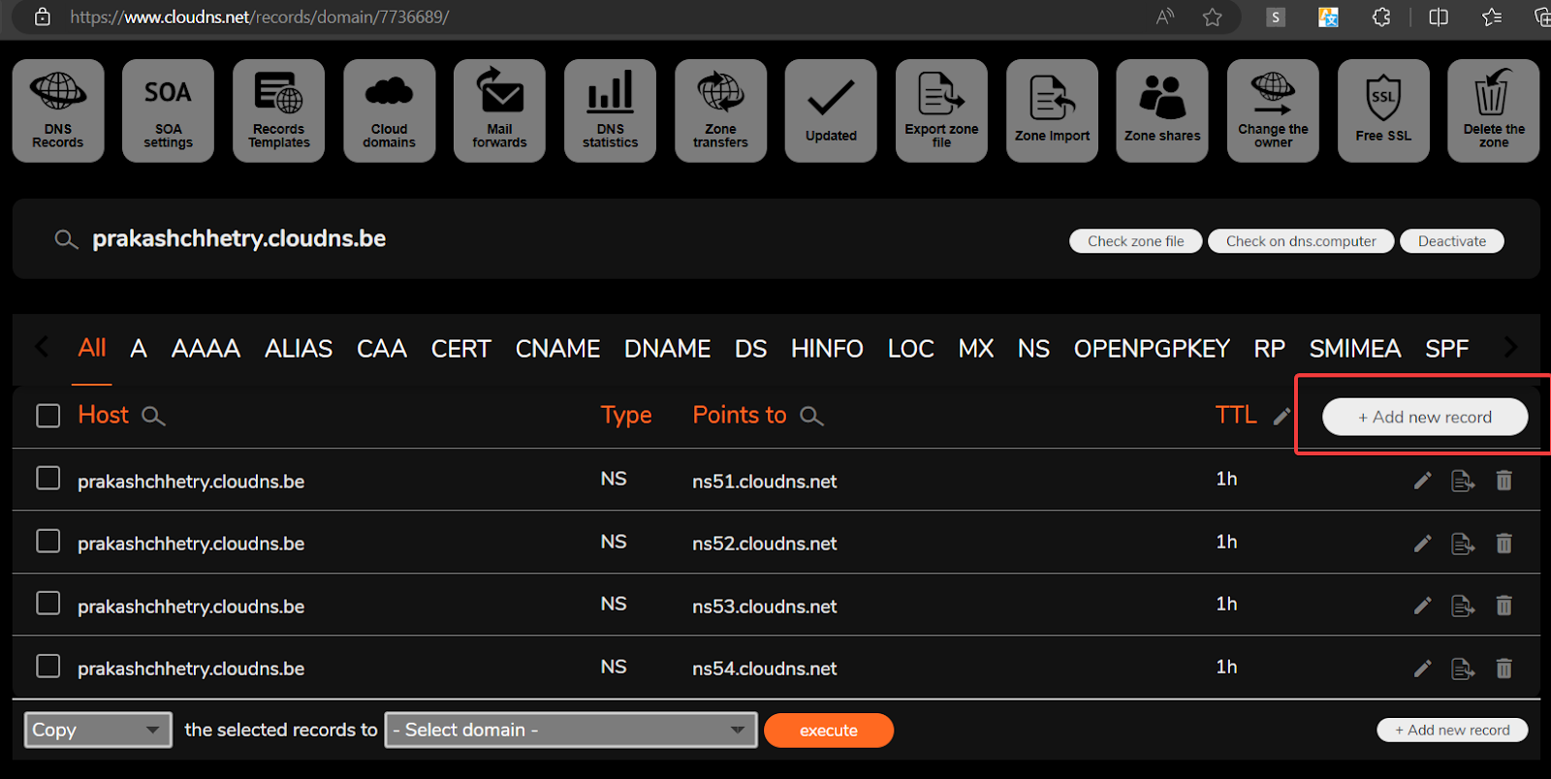Screen dimensions: 1551x779
Task: Open Change the owner tile
Action: click(x=1273, y=110)
